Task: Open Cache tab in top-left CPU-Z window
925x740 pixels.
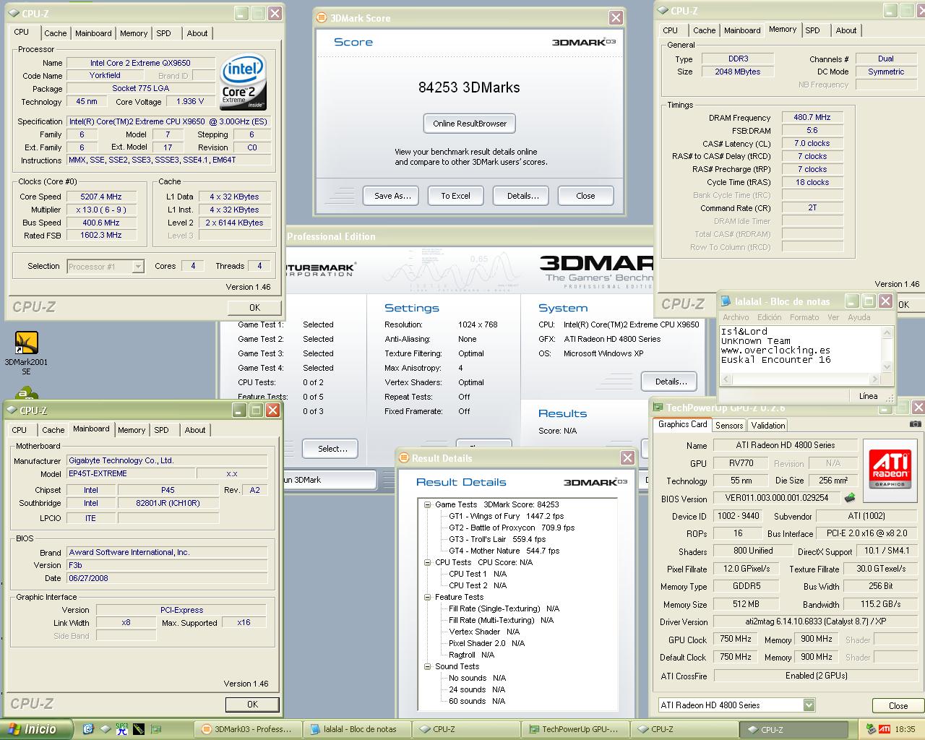Action: tap(56, 33)
